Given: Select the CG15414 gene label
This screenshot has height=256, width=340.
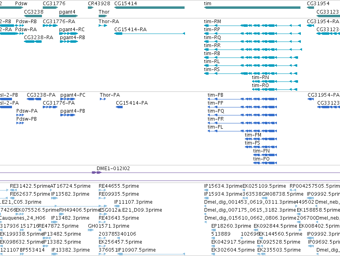Looking at the screenshot, I should click(125, 4).
